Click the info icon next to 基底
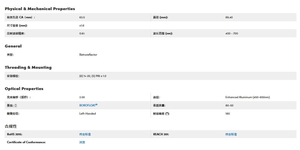300x150 pixels. point(16,106)
